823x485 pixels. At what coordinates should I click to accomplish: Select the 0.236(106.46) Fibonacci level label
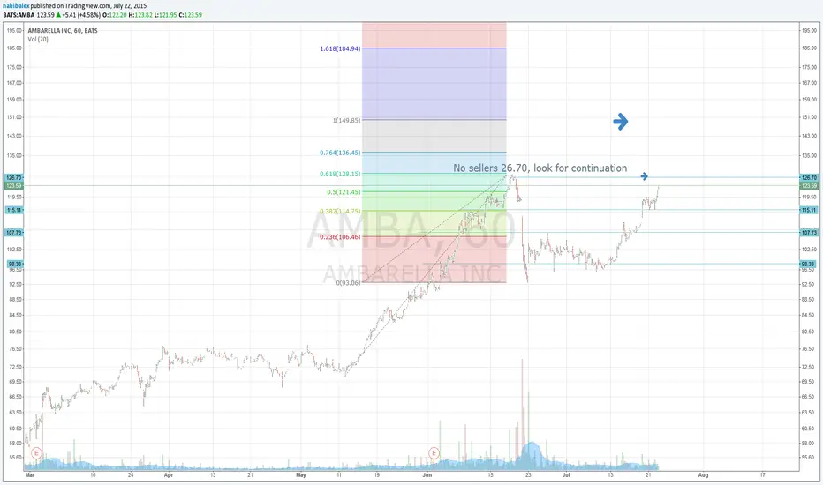click(x=340, y=237)
